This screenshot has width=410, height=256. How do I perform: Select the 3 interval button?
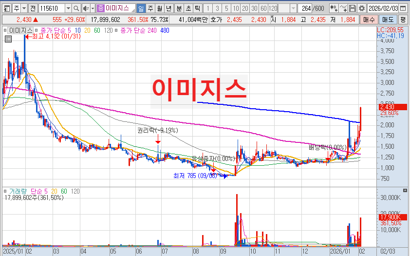point(217,9)
